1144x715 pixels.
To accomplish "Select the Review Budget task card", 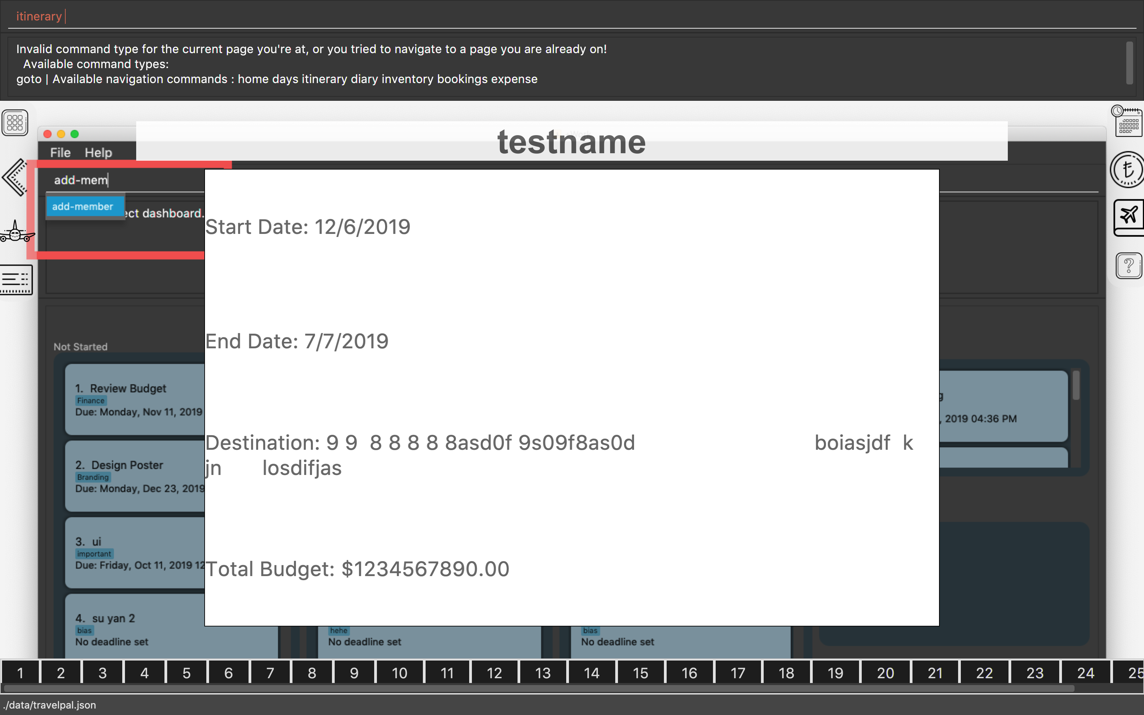I will point(135,400).
